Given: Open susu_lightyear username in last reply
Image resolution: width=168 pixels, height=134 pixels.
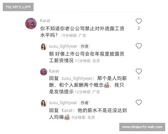Looking at the screenshot, I should 63,103.
